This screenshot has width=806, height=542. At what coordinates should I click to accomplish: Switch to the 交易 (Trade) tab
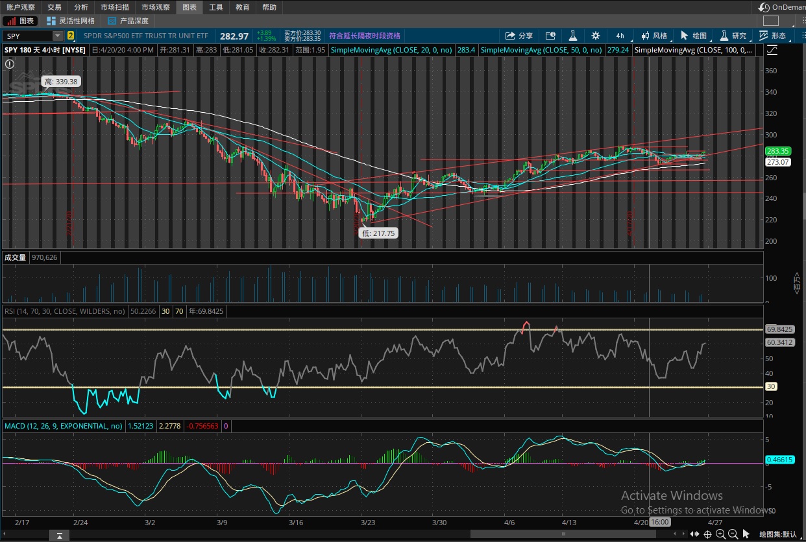54,7
